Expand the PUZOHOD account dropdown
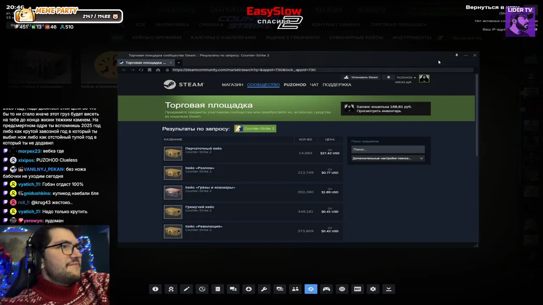The height and width of the screenshot is (305, 543). click(406, 78)
